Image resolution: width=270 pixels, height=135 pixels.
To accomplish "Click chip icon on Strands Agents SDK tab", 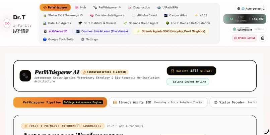I will (x=115, y=102).
